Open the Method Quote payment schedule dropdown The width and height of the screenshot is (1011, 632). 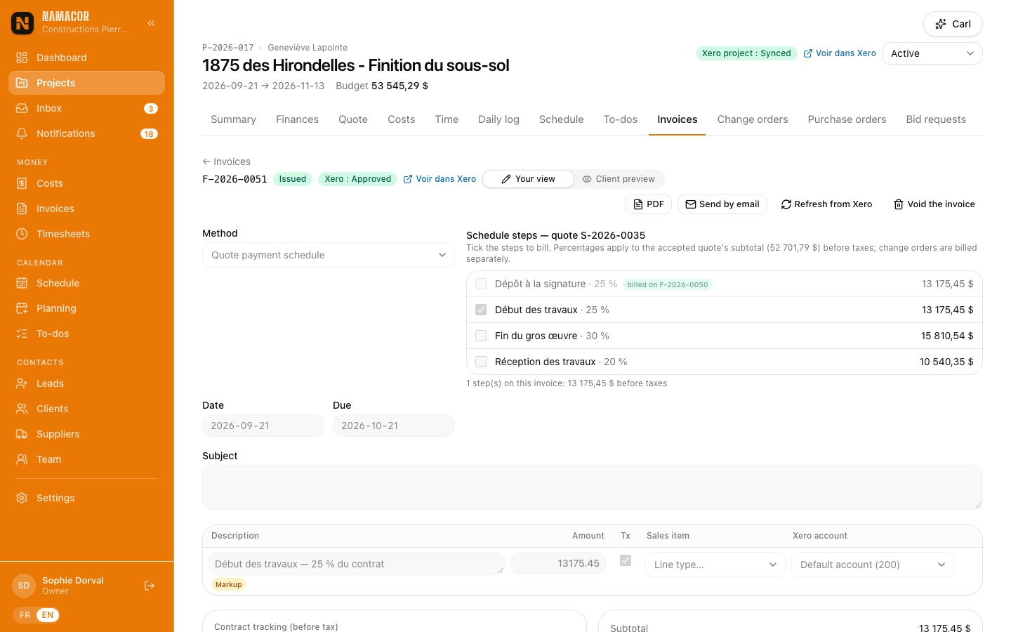tap(329, 255)
